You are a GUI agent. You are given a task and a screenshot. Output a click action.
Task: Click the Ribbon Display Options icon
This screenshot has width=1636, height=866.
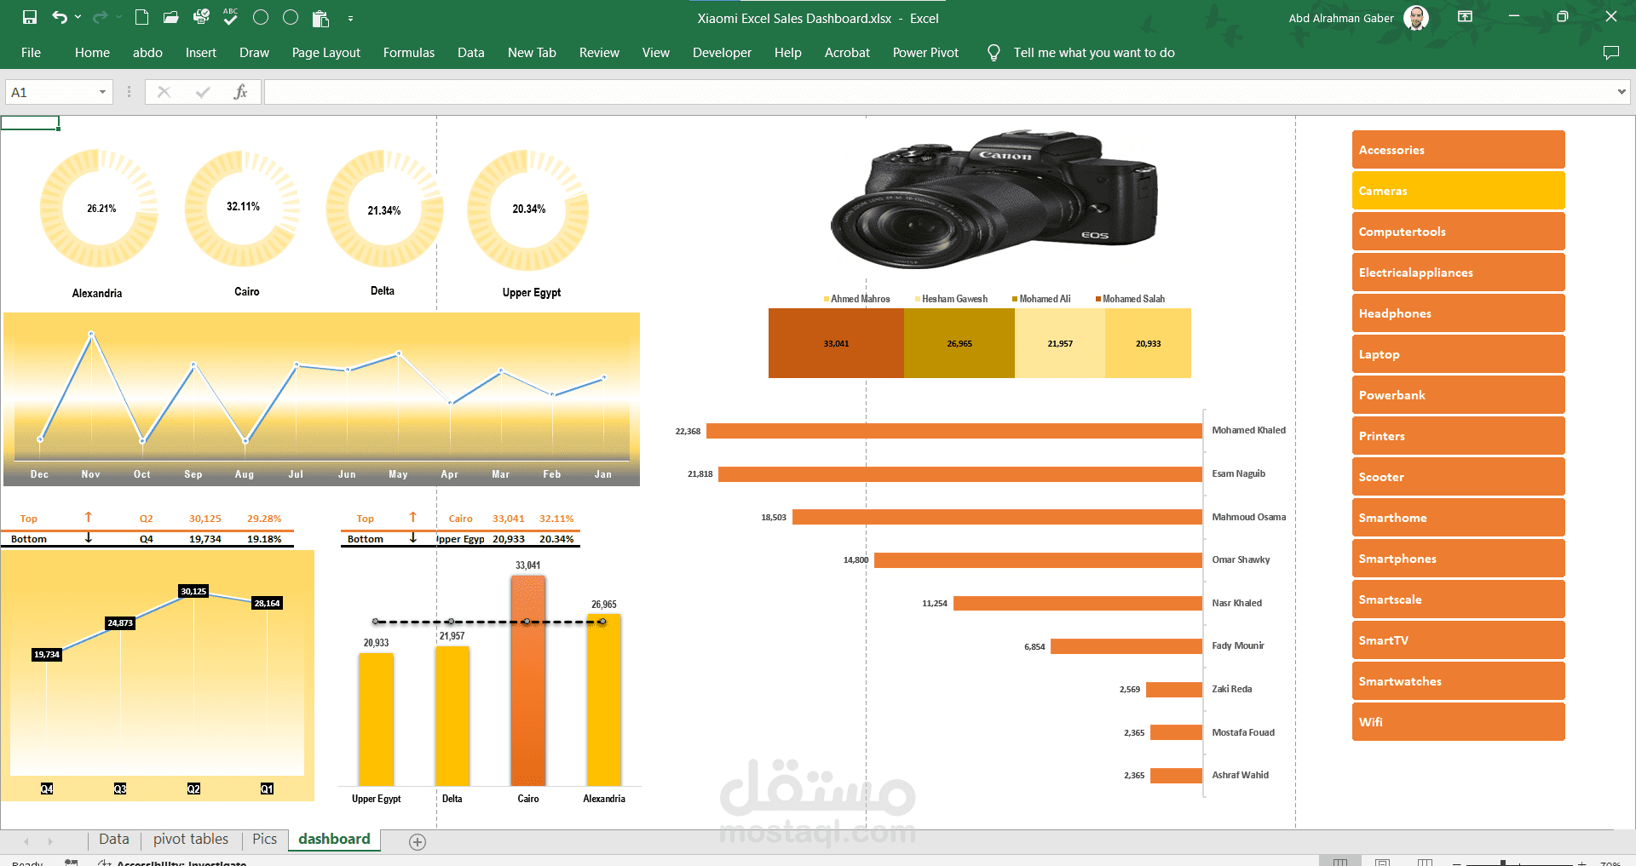pos(1465,16)
